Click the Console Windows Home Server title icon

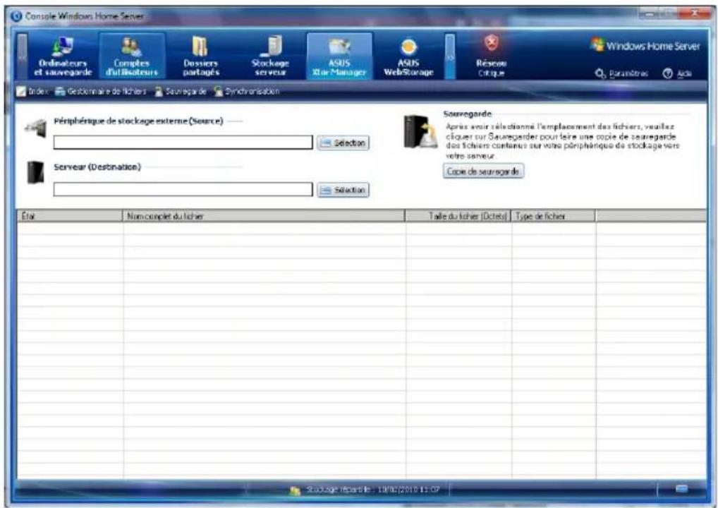(16, 16)
